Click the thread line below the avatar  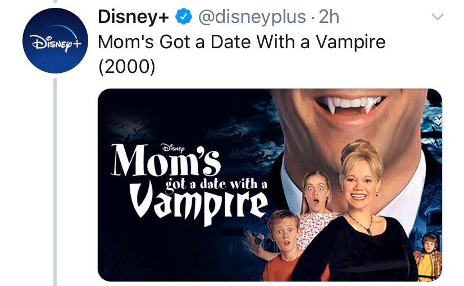point(55,182)
